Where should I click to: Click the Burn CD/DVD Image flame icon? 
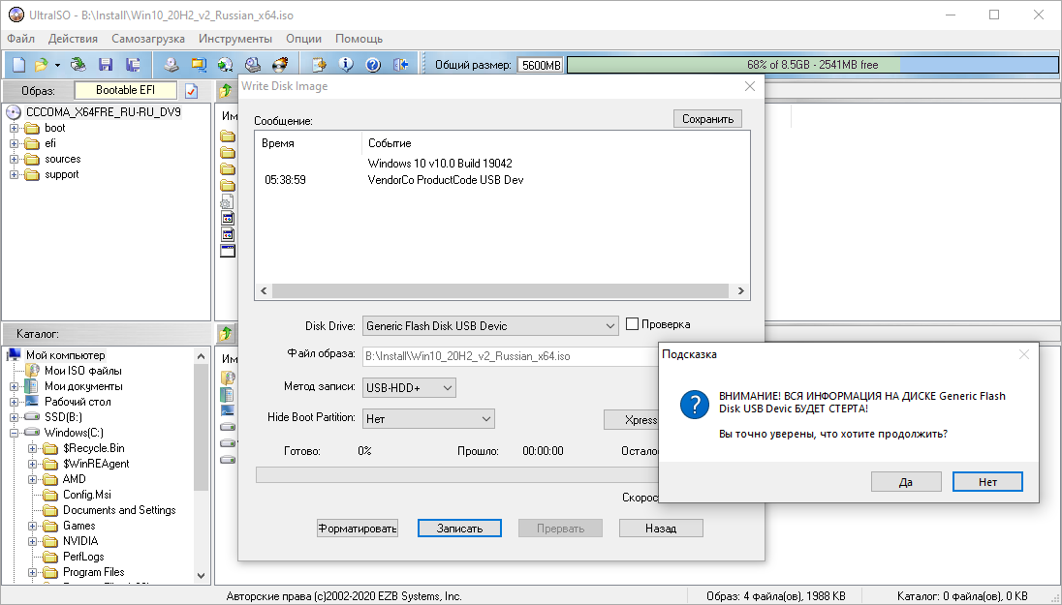[280, 65]
